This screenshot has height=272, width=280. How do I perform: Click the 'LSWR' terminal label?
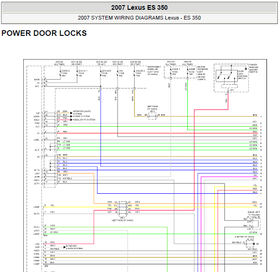tap(36, 207)
